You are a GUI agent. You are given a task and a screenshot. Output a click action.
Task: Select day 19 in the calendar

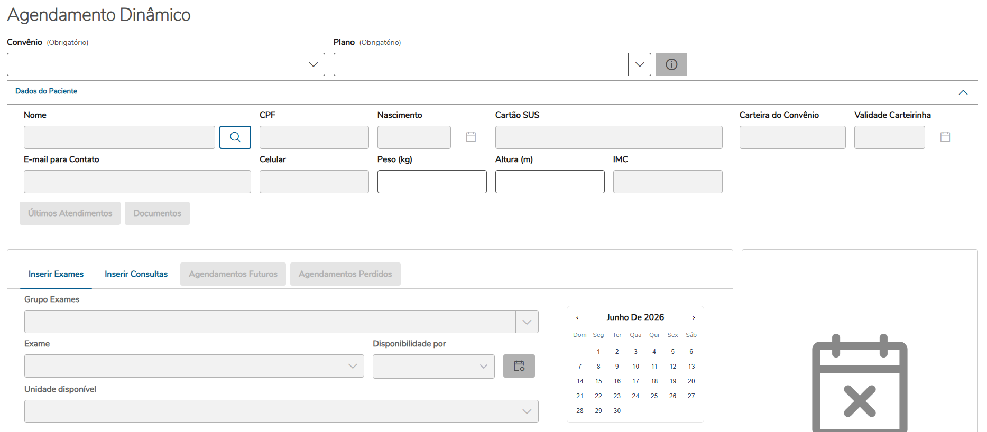[x=672, y=381]
